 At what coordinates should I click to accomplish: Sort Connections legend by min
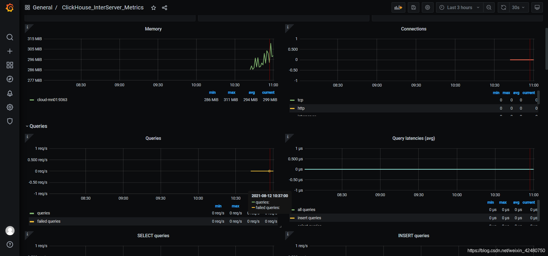point(496,93)
